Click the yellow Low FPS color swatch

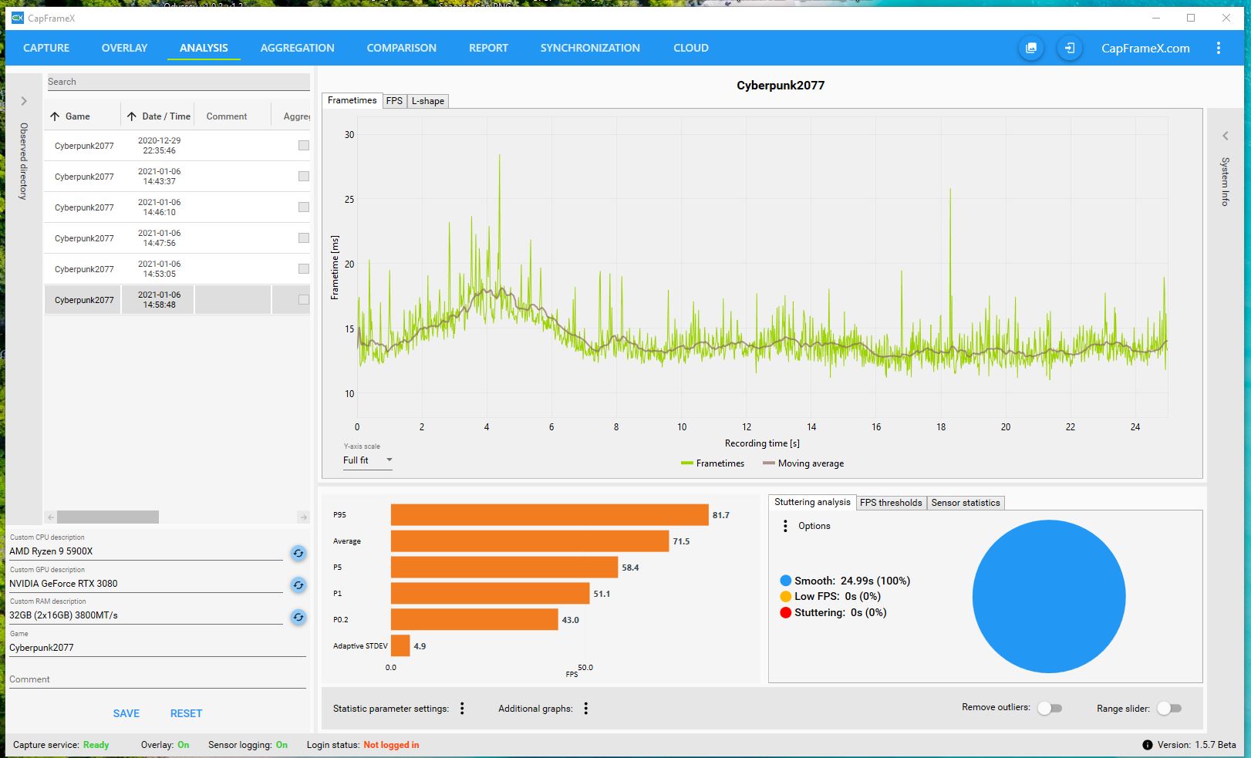(x=786, y=596)
